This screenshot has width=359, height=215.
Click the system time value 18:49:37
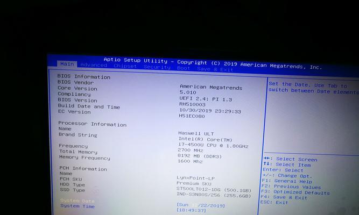191,210
